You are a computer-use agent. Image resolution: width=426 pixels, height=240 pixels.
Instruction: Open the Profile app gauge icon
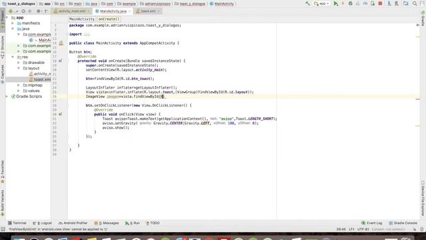[365, 3]
